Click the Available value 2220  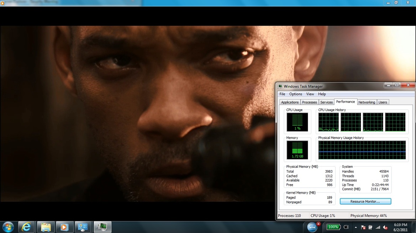pyautogui.click(x=329, y=180)
